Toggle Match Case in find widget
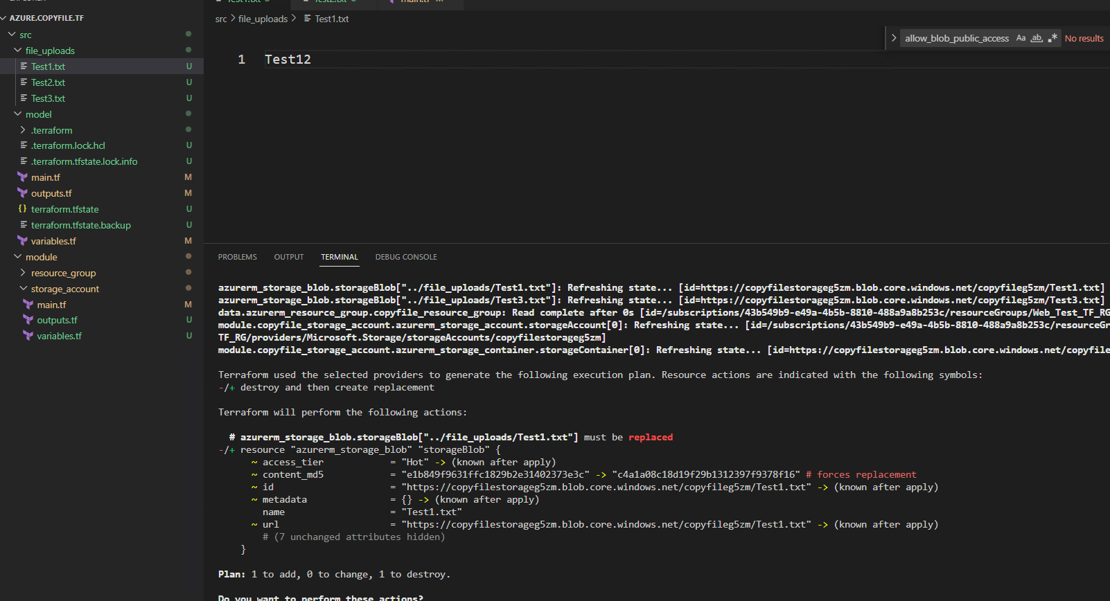Screen dimensions: 1110x601 click(1021, 38)
